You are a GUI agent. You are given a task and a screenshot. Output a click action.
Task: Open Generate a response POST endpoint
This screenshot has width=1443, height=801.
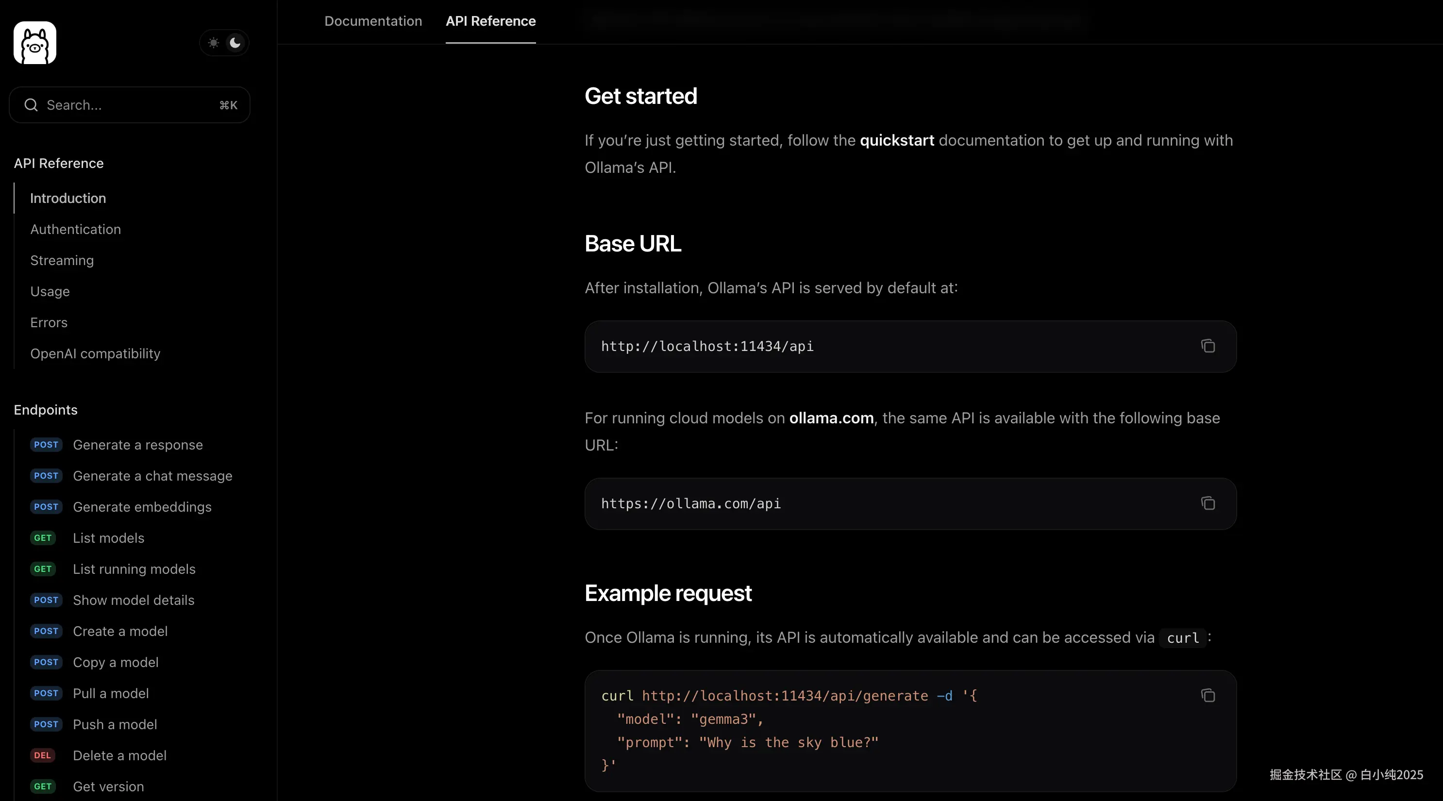pos(138,445)
